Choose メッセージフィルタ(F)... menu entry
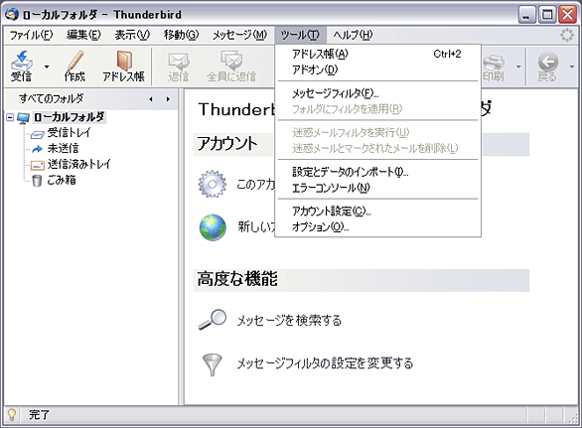Image resolution: width=582 pixels, height=428 pixels. (x=377, y=93)
